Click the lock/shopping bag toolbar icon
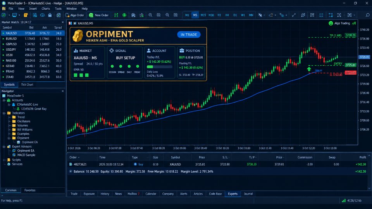Screen dimensions: 372x209 [50, 15]
